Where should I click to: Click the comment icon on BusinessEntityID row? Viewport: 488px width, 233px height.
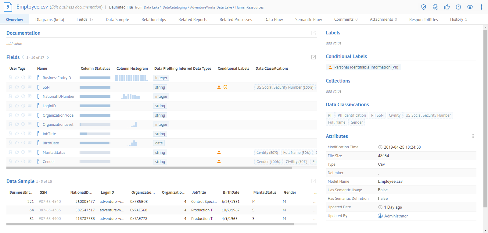point(30,77)
